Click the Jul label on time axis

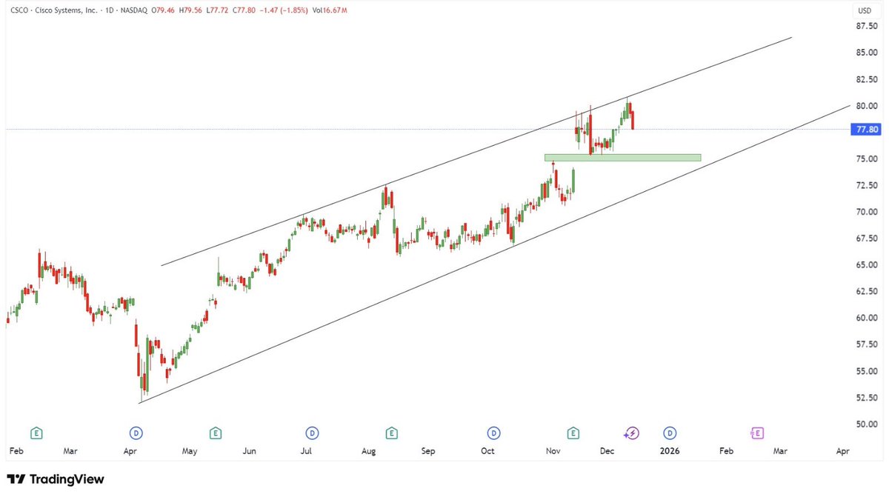coord(305,450)
